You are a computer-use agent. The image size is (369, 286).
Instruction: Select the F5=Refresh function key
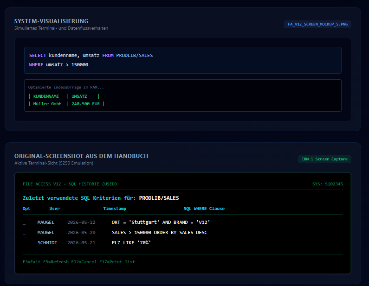coord(56,262)
